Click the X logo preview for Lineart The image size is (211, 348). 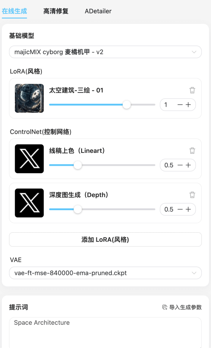click(29, 159)
